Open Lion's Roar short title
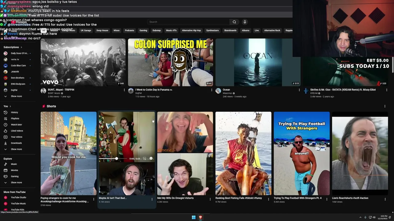This screenshot has width=394, height=221. [350, 198]
